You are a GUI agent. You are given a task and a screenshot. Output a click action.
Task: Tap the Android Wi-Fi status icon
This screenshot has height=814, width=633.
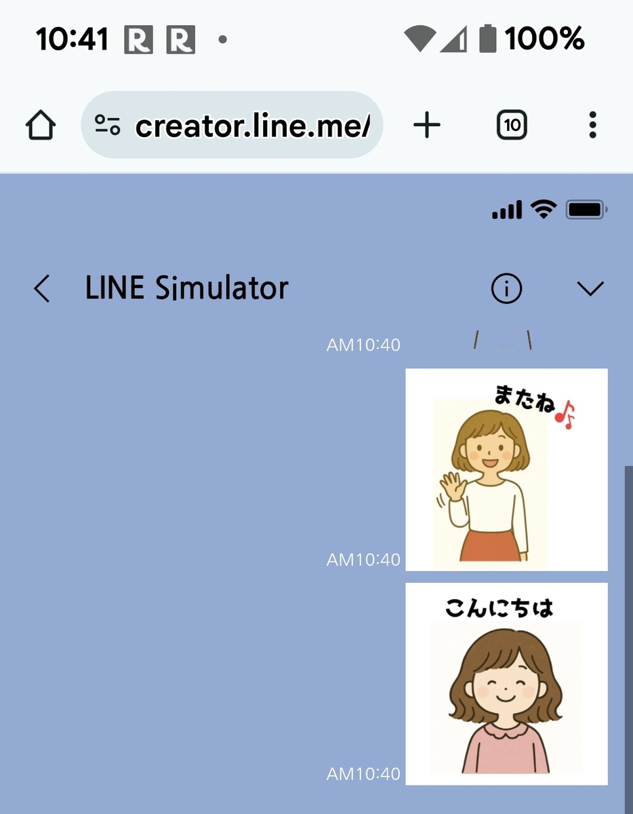(x=420, y=39)
